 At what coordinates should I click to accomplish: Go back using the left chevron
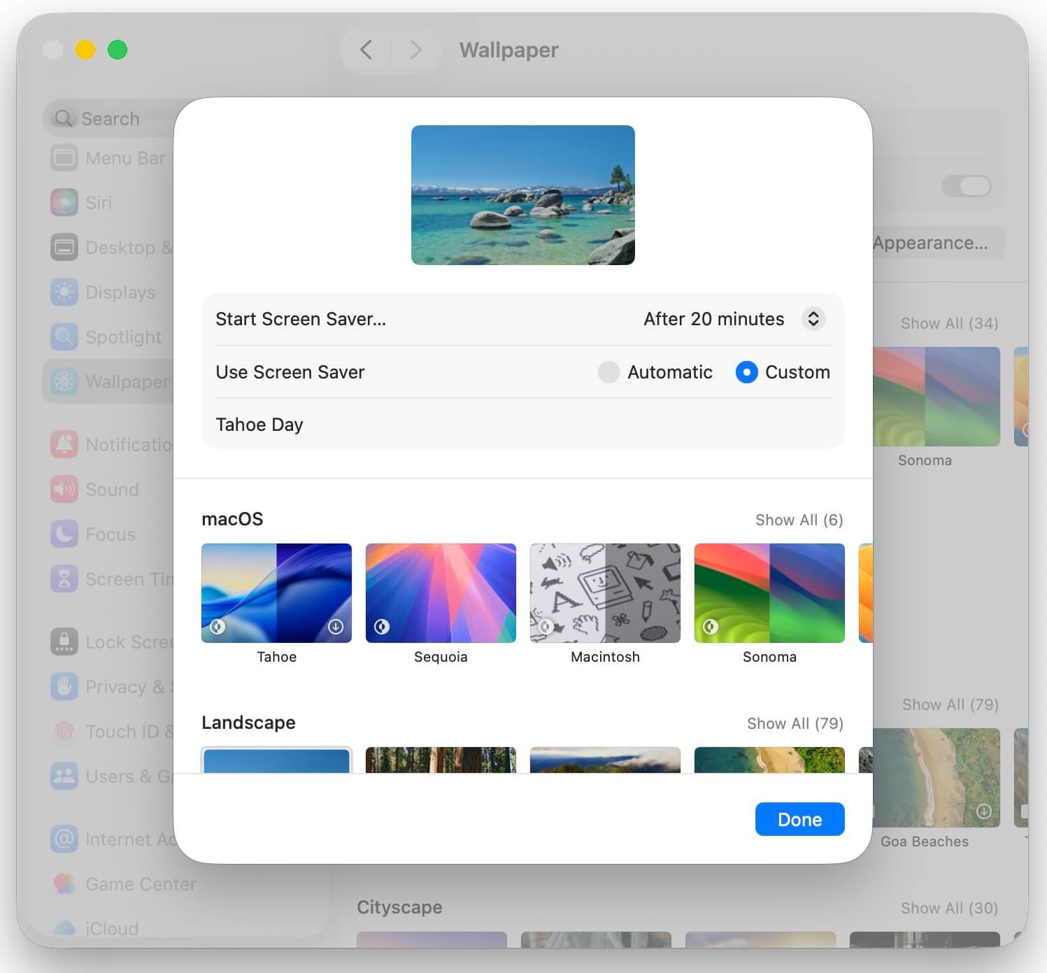click(366, 50)
